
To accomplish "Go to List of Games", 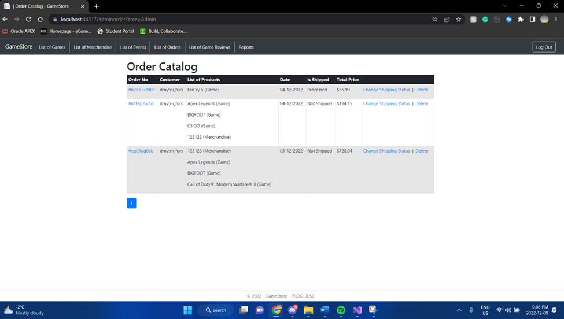I will [52, 47].
